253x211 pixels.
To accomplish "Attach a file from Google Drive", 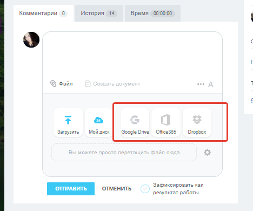I will 135,123.
